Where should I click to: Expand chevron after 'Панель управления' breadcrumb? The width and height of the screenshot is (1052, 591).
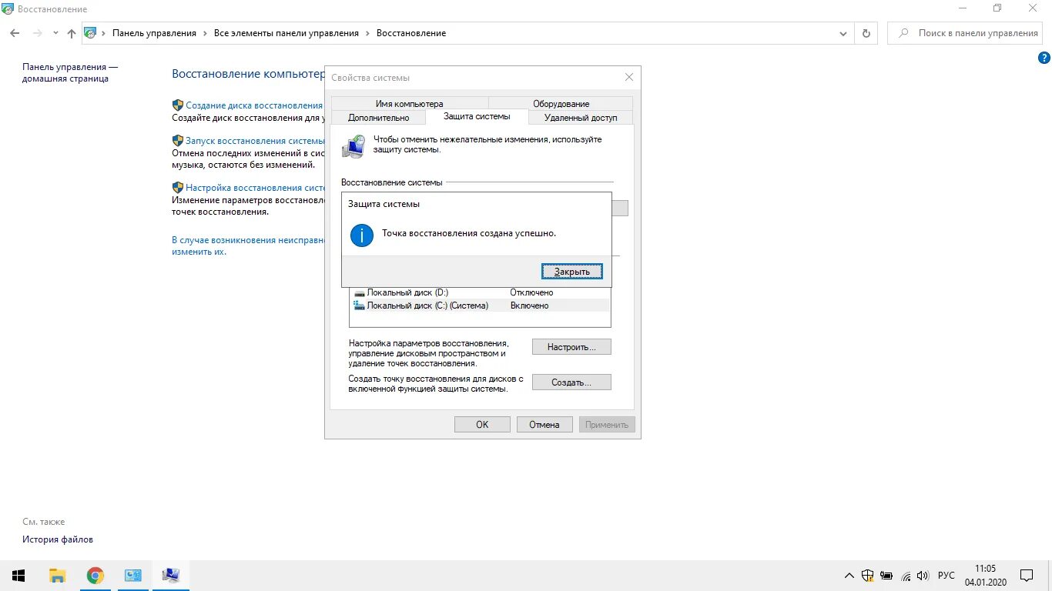(x=205, y=33)
